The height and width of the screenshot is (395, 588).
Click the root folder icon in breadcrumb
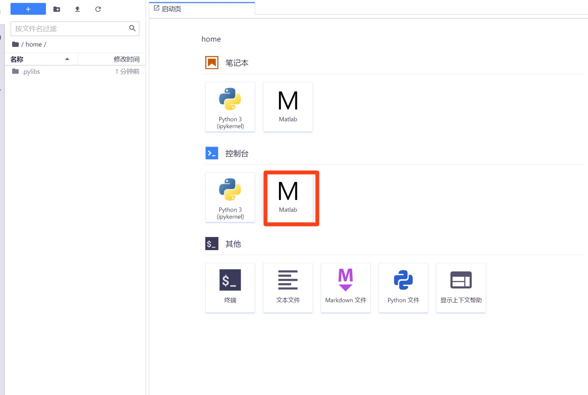(15, 44)
